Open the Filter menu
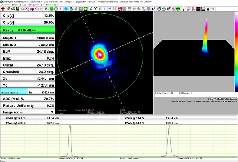This screenshot has width=238, height=162. (x=30, y=5)
